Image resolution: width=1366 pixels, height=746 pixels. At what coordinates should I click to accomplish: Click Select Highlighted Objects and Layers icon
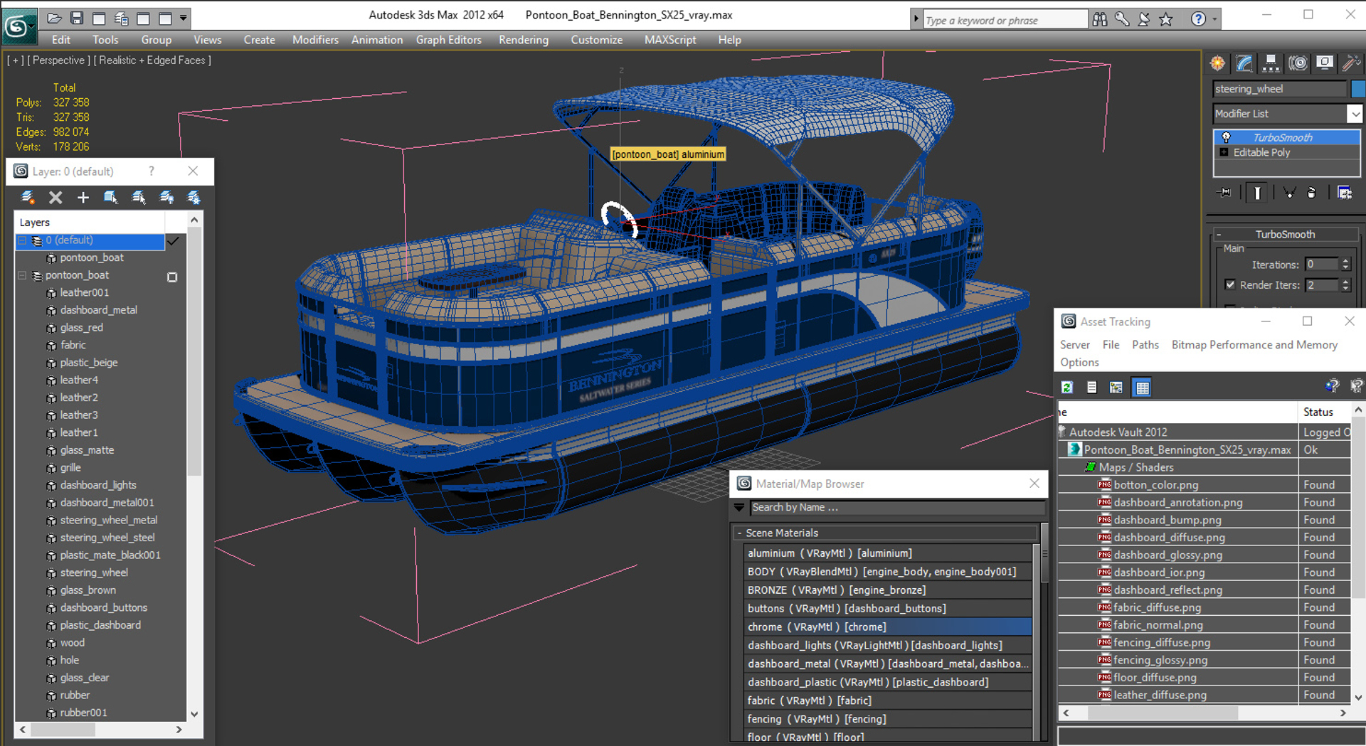tap(110, 197)
